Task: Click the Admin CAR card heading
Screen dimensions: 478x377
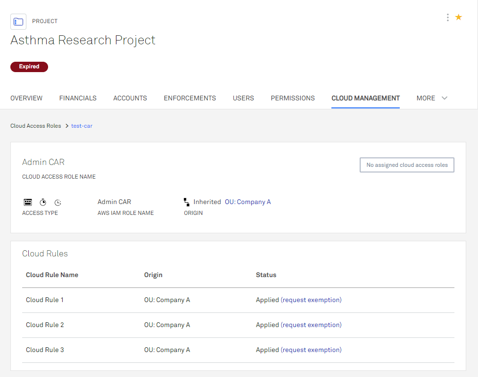Action: [x=43, y=162]
